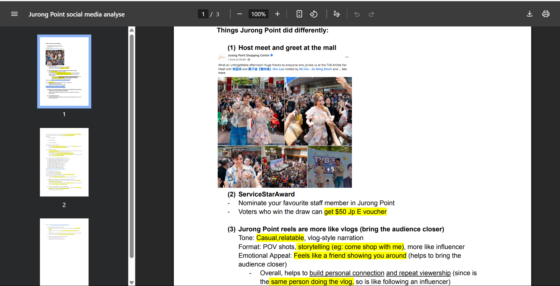Toggle the sidebar menu hamburger icon

tap(14, 14)
